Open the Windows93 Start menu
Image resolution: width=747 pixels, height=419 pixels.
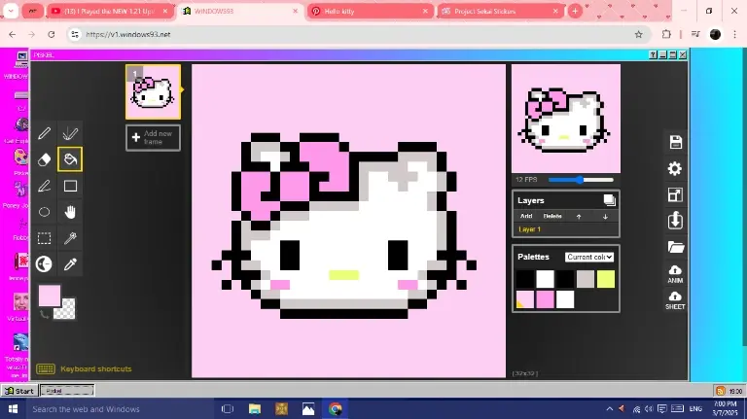pos(19,391)
